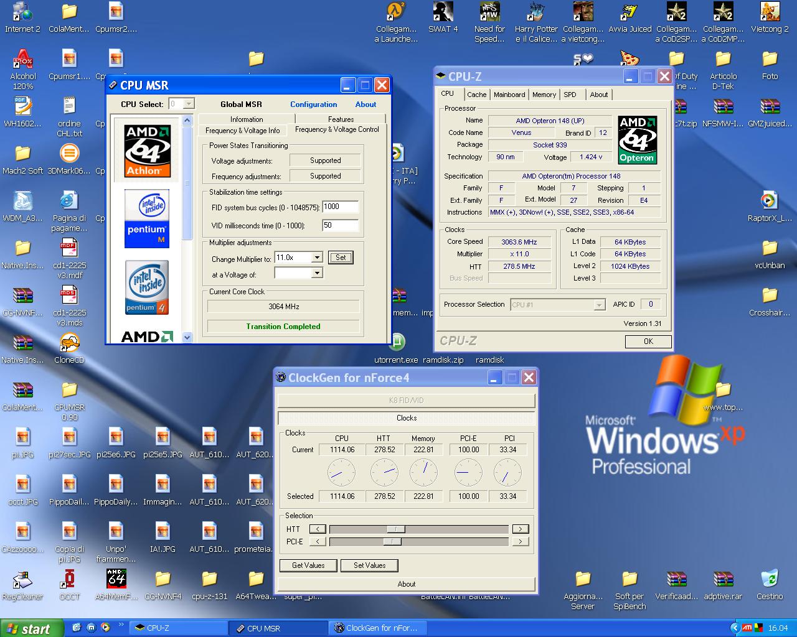Click the Set multiplier button
Image resolution: width=797 pixels, height=637 pixels.
click(x=341, y=258)
